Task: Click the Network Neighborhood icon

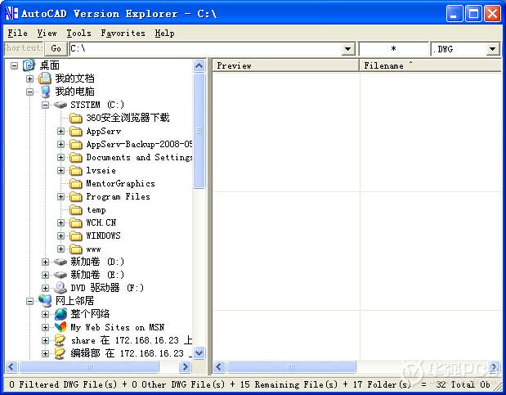Action: tap(45, 301)
